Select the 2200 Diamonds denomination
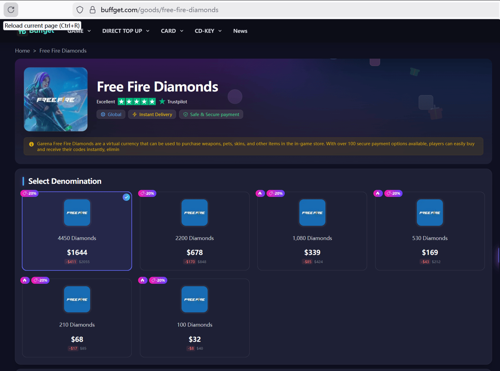 pyautogui.click(x=195, y=231)
